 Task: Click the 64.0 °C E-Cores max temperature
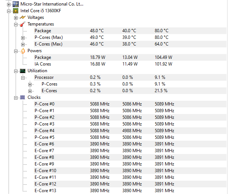click(x=161, y=44)
